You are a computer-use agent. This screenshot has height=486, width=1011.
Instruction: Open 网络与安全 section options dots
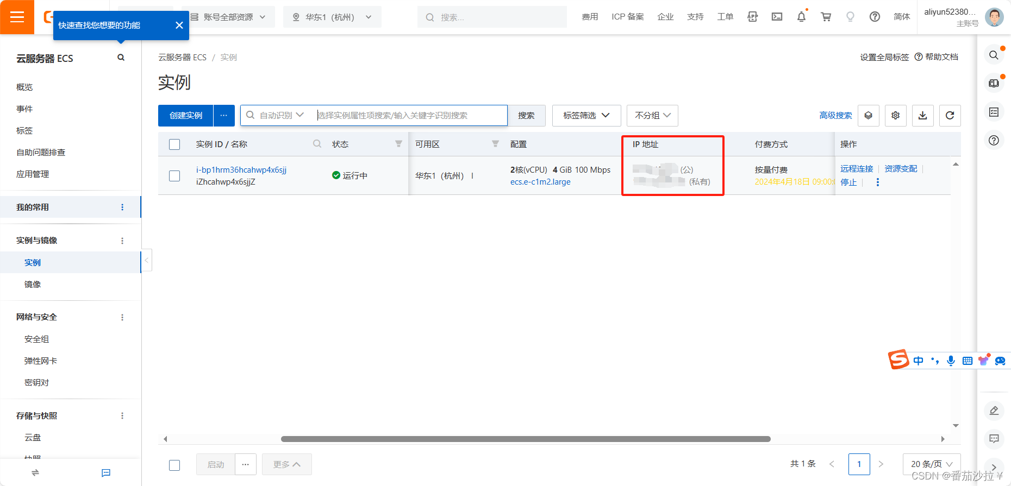click(122, 317)
